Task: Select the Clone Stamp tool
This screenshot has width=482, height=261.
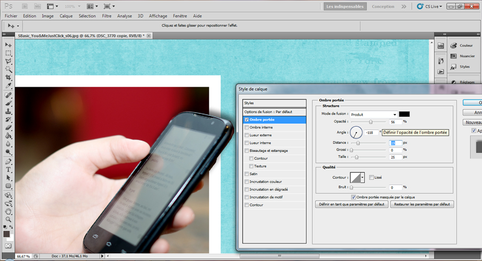Action: [x=8, y=111]
